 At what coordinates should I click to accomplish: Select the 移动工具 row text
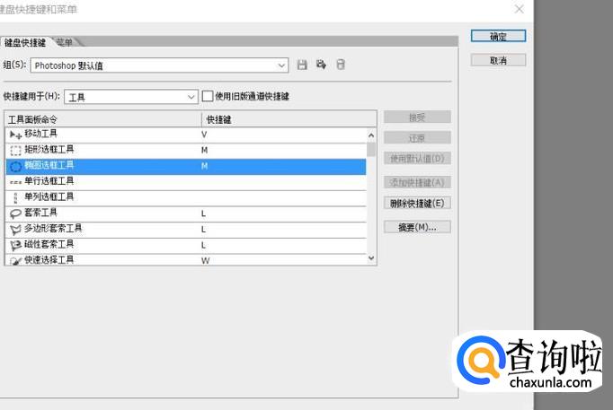pos(40,134)
